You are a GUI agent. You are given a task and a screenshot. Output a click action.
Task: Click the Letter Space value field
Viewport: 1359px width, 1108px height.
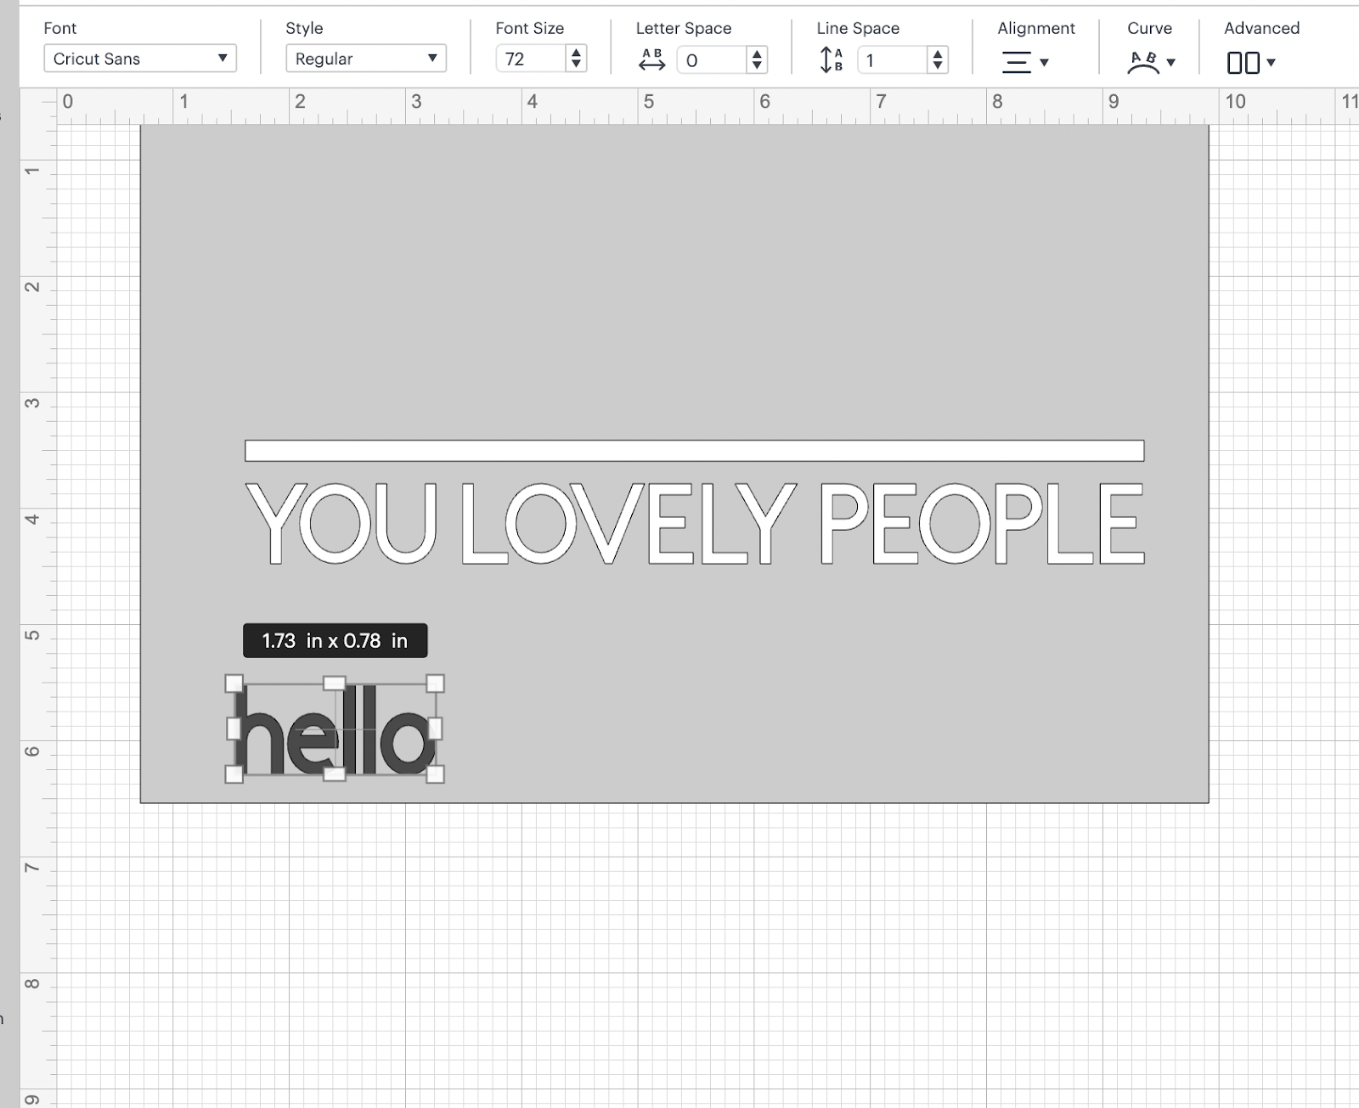712,59
